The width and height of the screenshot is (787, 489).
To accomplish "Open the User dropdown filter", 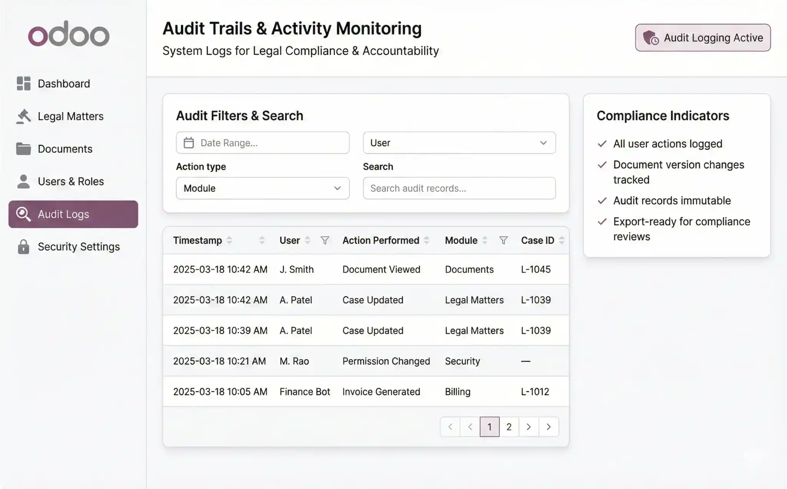I will pyautogui.click(x=459, y=143).
